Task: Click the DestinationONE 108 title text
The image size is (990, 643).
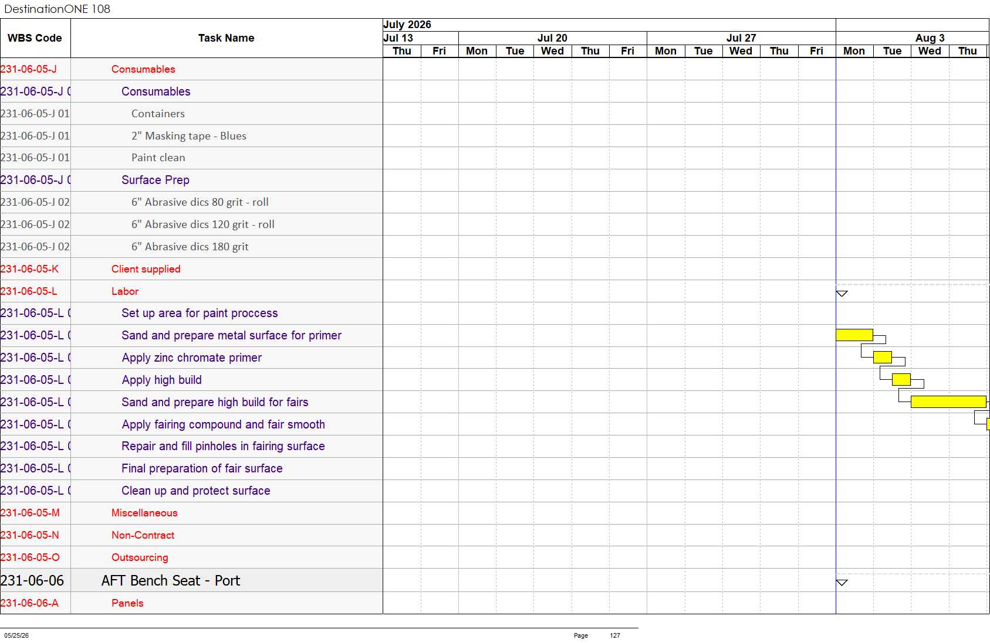Action: pos(57,9)
